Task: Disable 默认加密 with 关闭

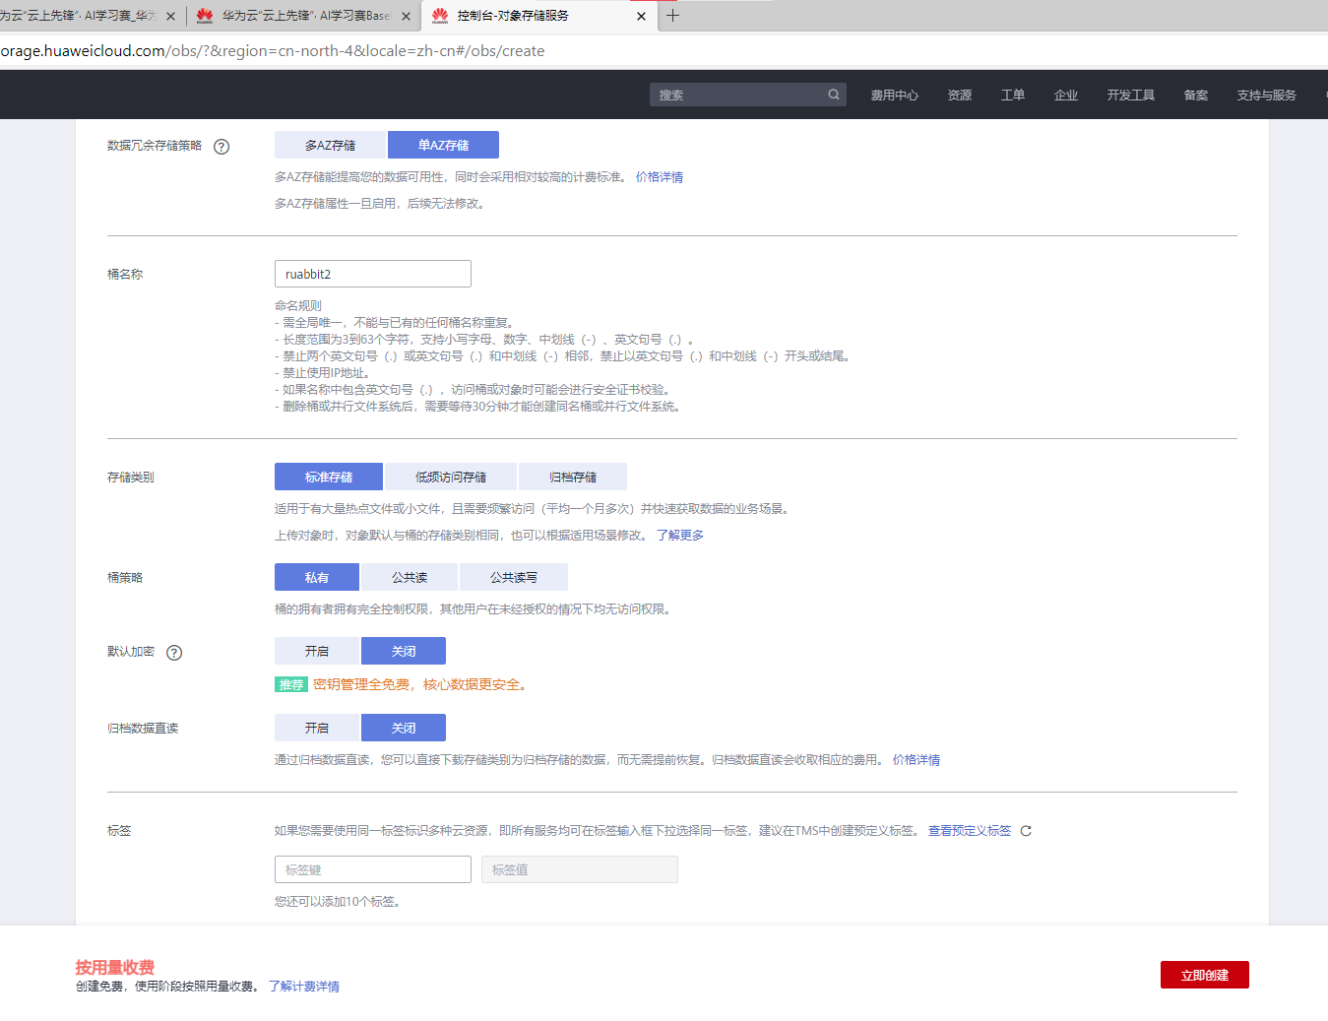Action: (404, 651)
